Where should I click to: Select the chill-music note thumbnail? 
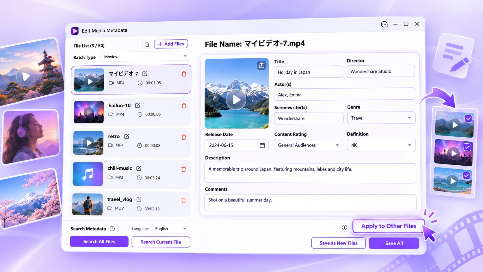(88, 174)
